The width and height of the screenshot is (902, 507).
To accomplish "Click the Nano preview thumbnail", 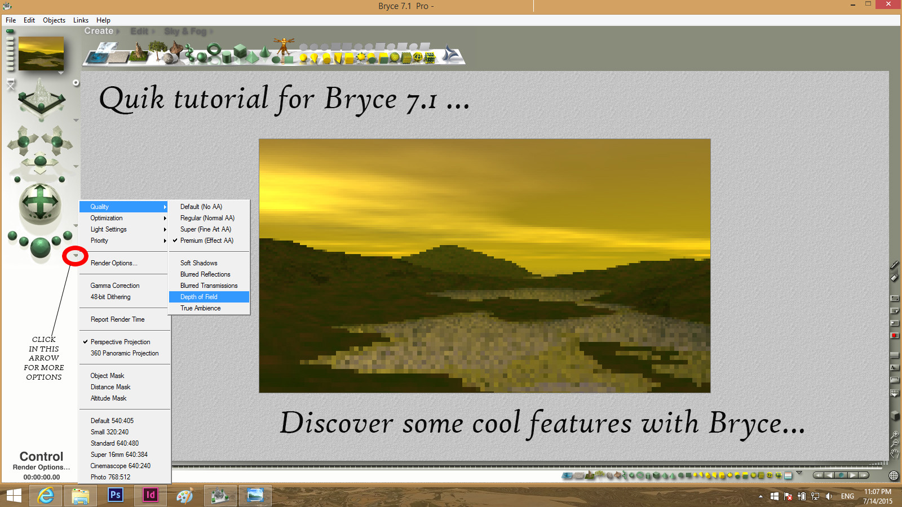I will click(x=41, y=54).
